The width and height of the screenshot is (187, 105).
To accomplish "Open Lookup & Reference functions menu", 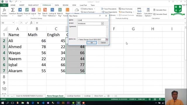I will tap(52, 12).
